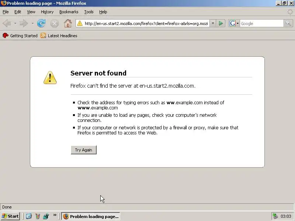Restore down the Firefox window
The height and width of the screenshot is (221, 295).
coord(284,3)
